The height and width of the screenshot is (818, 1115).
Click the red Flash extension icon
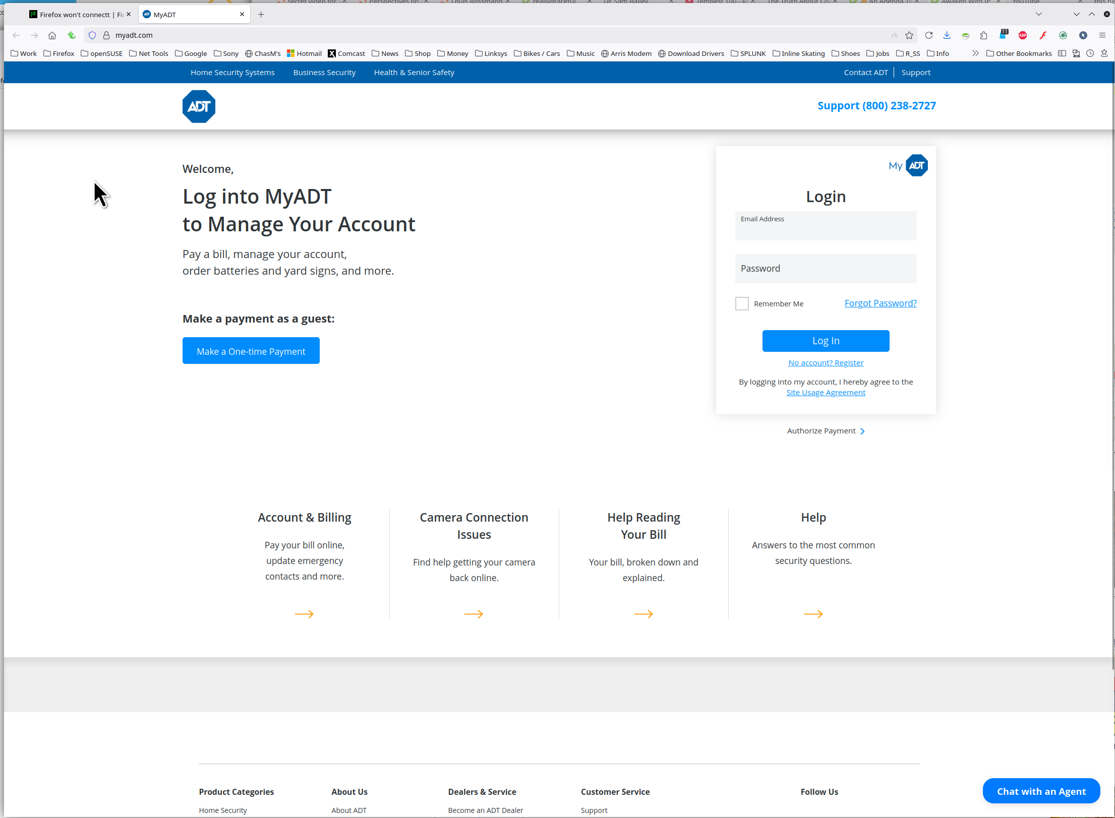pos(1043,35)
